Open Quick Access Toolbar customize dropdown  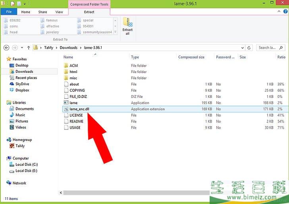25,4
